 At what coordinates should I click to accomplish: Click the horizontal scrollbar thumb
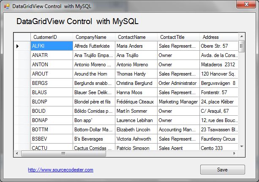coord(63,154)
